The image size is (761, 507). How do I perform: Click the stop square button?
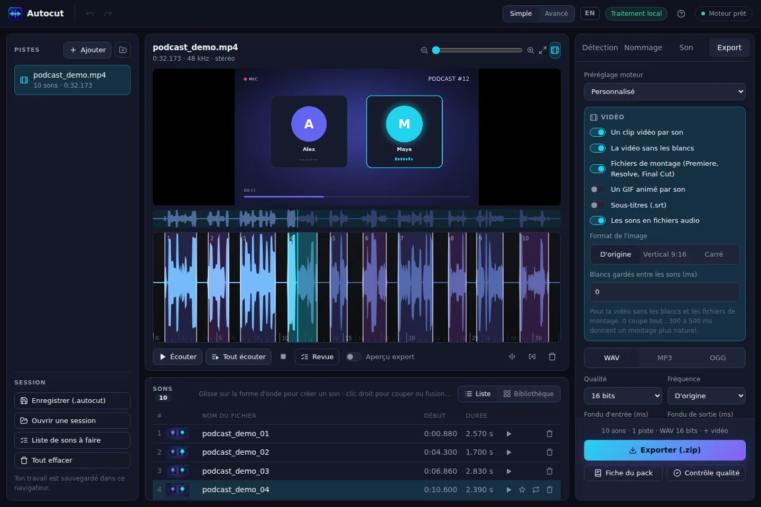(x=283, y=356)
